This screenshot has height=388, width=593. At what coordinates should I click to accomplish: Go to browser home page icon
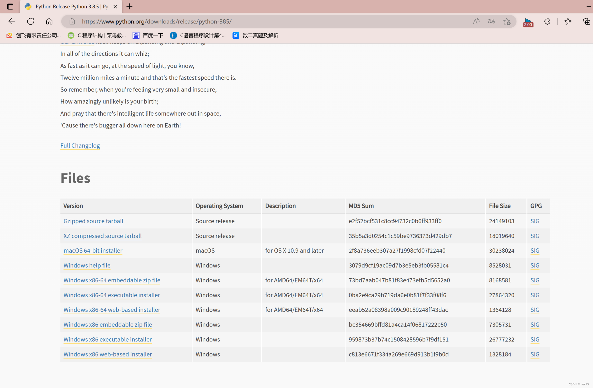pos(49,21)
